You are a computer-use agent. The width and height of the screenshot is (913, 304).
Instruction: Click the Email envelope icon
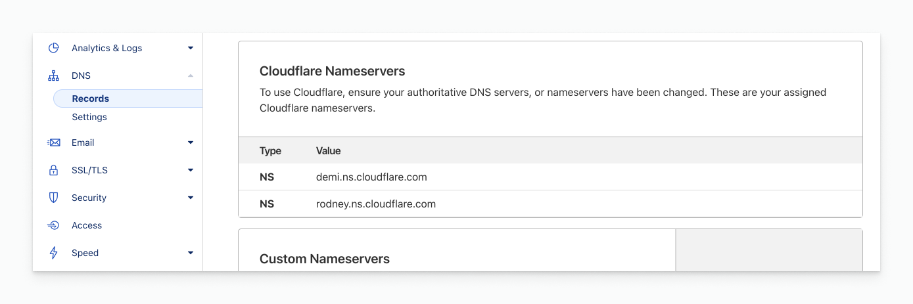tap(54, 142)
